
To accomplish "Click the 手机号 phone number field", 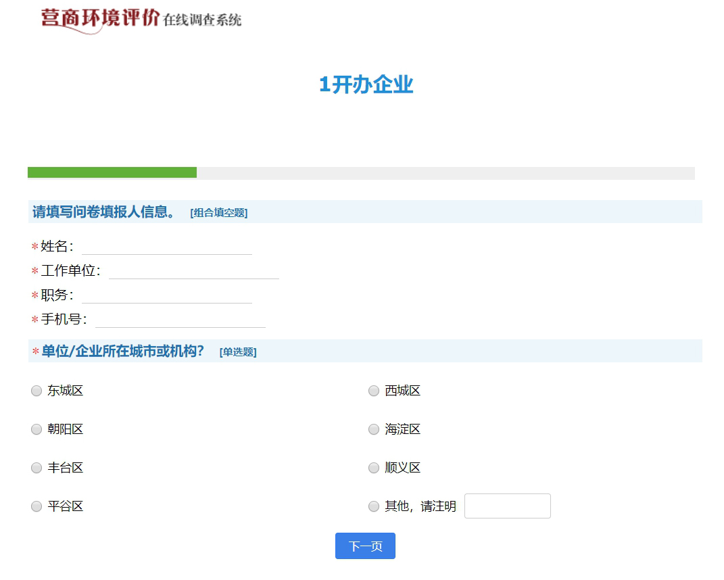I will tap(180, 319).
